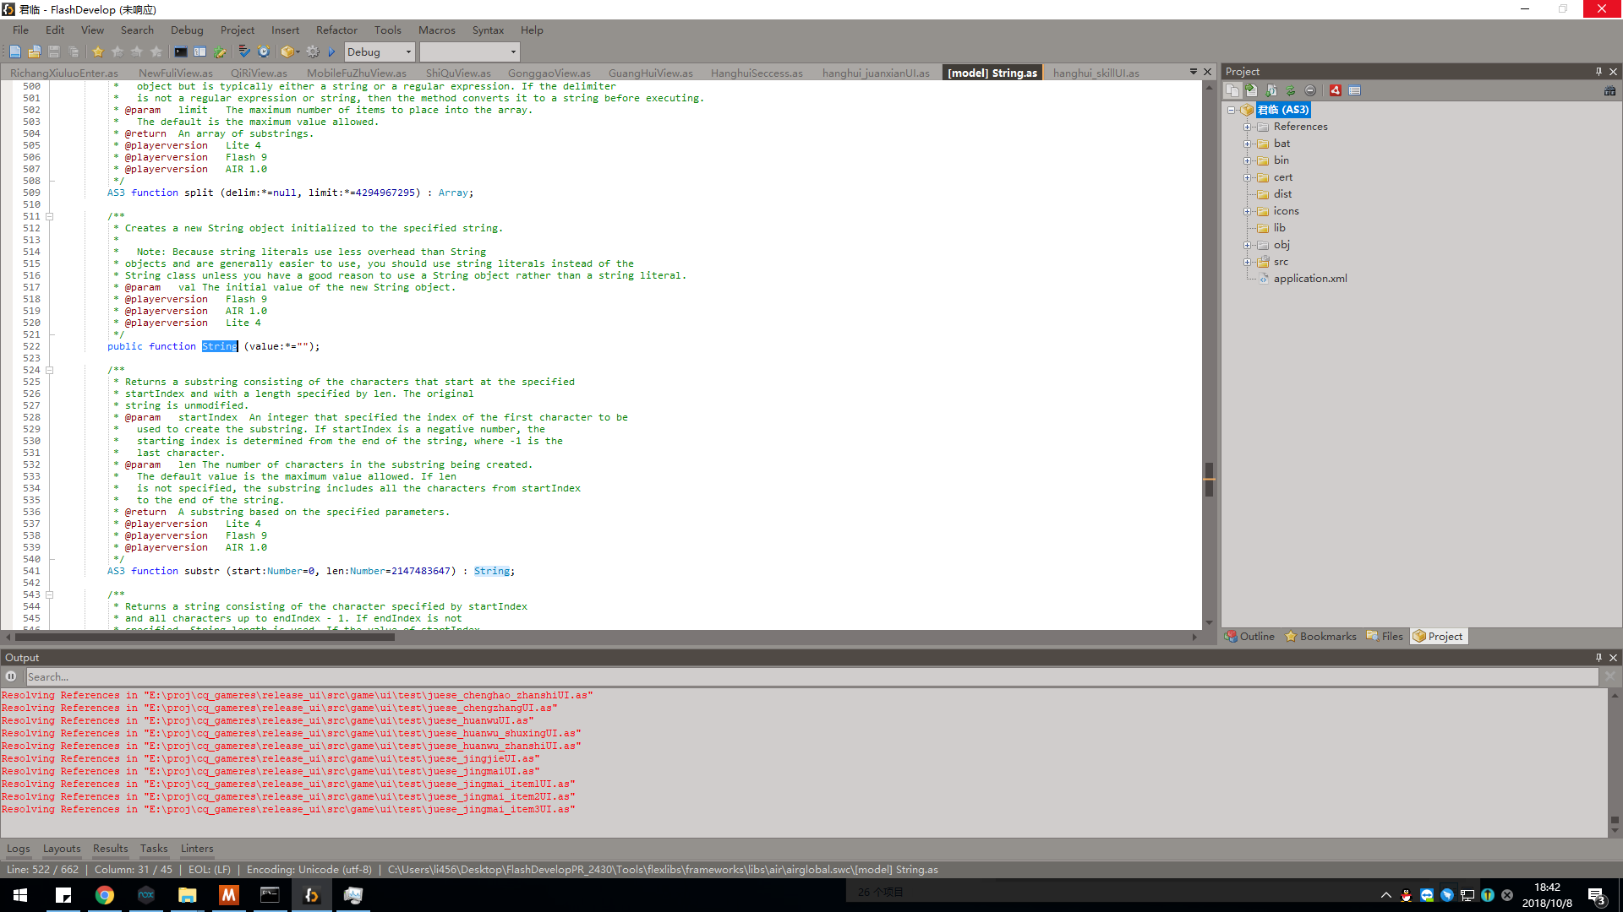Open the Linters output tab

tap(197, 849)
